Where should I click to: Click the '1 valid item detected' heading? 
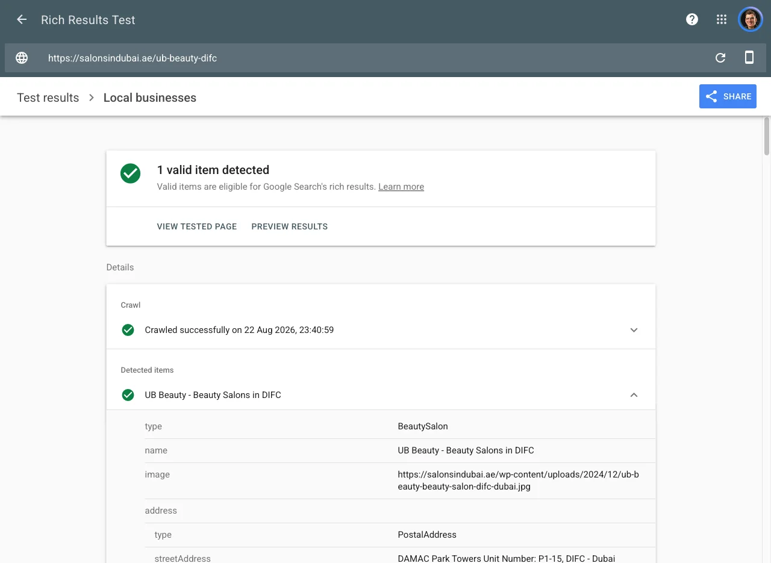click(213, 170)
